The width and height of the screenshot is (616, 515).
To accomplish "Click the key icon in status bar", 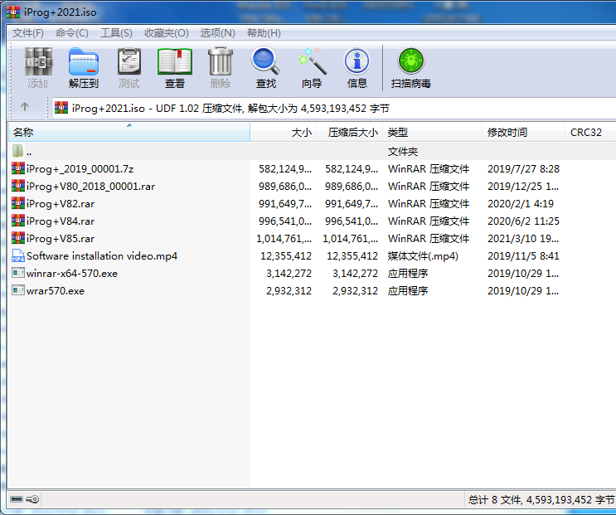I will 32,499.
